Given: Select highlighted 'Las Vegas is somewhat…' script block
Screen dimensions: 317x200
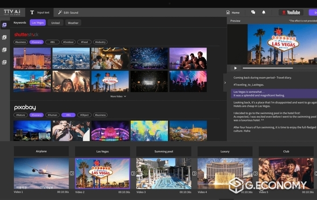Looking at the screenshot, I should click(x=274, y=94).
